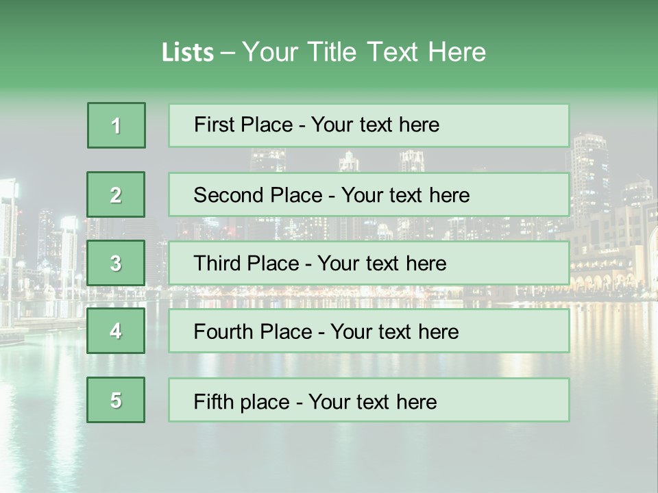Click the number 5 box
658x493 pixels.
tap(116, 400)
